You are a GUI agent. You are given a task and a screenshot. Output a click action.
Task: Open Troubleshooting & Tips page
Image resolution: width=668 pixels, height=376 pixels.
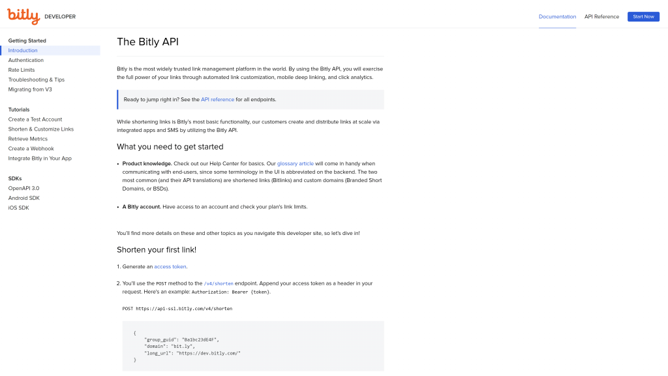37,80
